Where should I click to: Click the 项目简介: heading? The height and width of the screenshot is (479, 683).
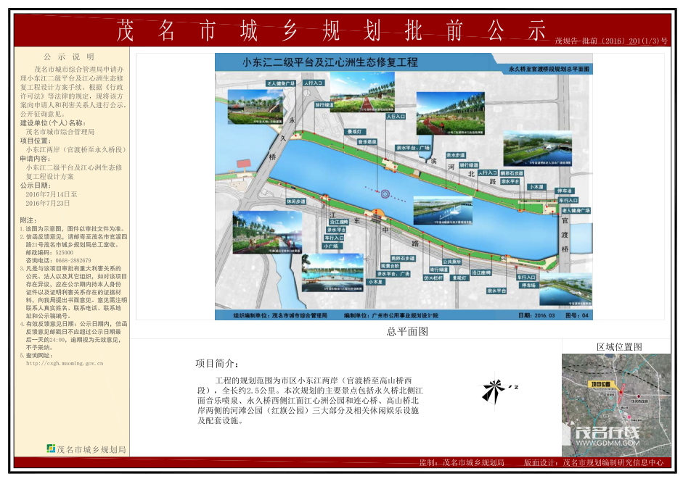click(217, 364)
